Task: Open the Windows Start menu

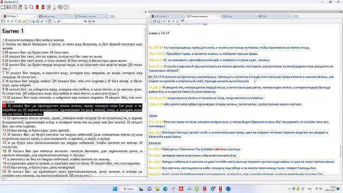Action: (115, 189)
